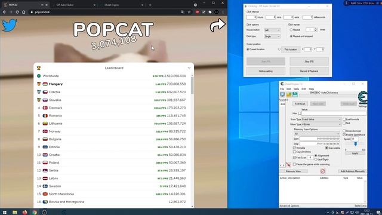Screen dimensions: 382x215
Task: Open Cheat Engine Settings logo
Action: click(x=362, y=98)
